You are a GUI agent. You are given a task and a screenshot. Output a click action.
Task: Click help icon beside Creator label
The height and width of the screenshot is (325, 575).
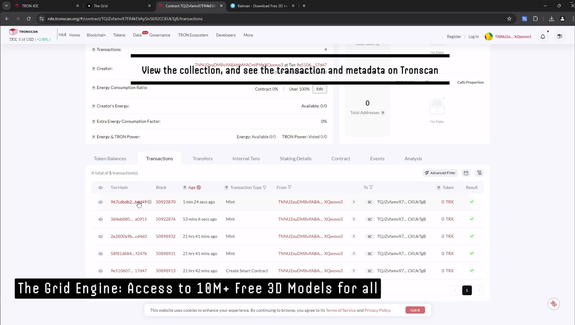pos(94,69)
